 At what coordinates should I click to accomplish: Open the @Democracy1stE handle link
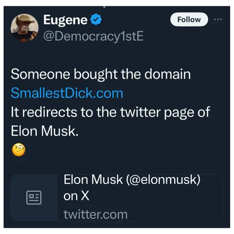pos(93,36)
